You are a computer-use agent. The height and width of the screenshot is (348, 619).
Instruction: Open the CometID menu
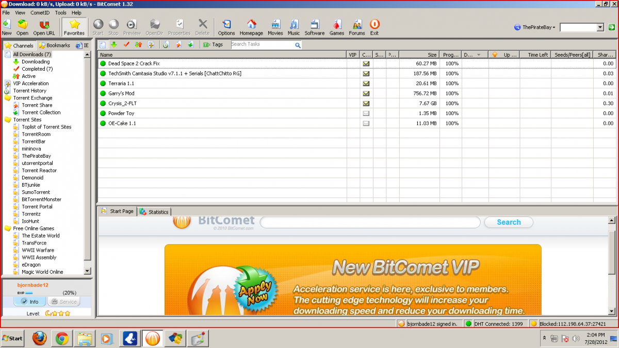click(40, 12)
